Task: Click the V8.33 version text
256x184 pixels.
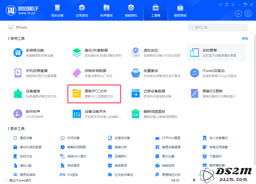Action: (175, 180)
